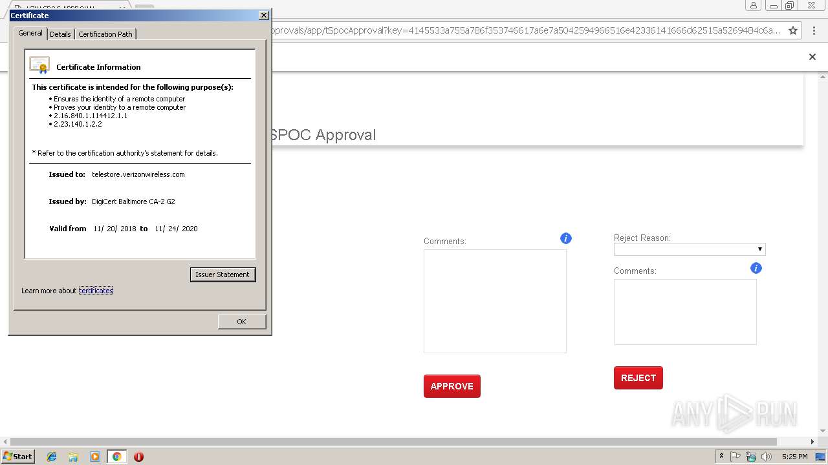Switch to Chrome in the taskbar
Screen dimensions: 828x465
(x=116, y=457)
